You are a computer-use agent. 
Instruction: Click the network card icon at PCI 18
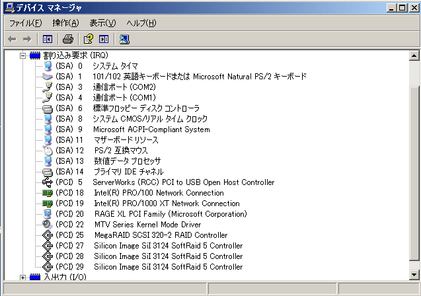pyautogui.click(x=48, y=193)
